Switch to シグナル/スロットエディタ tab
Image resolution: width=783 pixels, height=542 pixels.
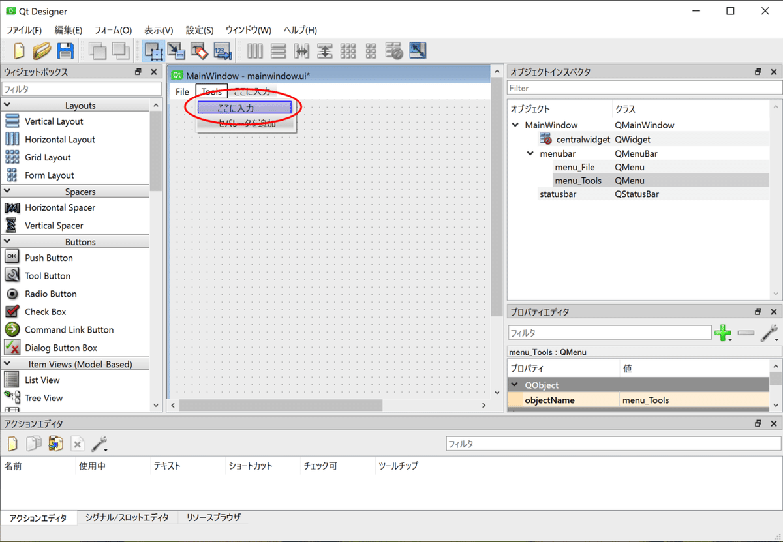coord(127,517)
